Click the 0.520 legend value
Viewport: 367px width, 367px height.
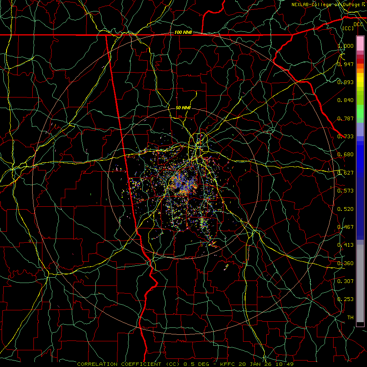click(345, 209)
